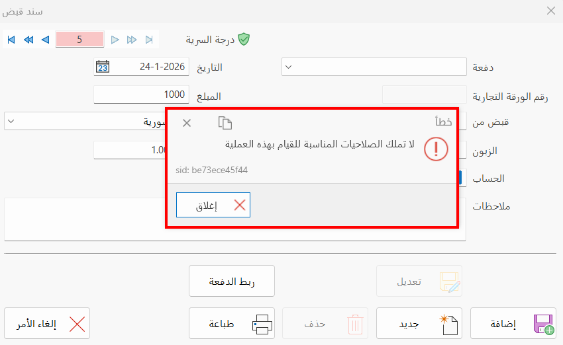Click the طباعة print button
The image size is (563, 345).
coord(232,323)
